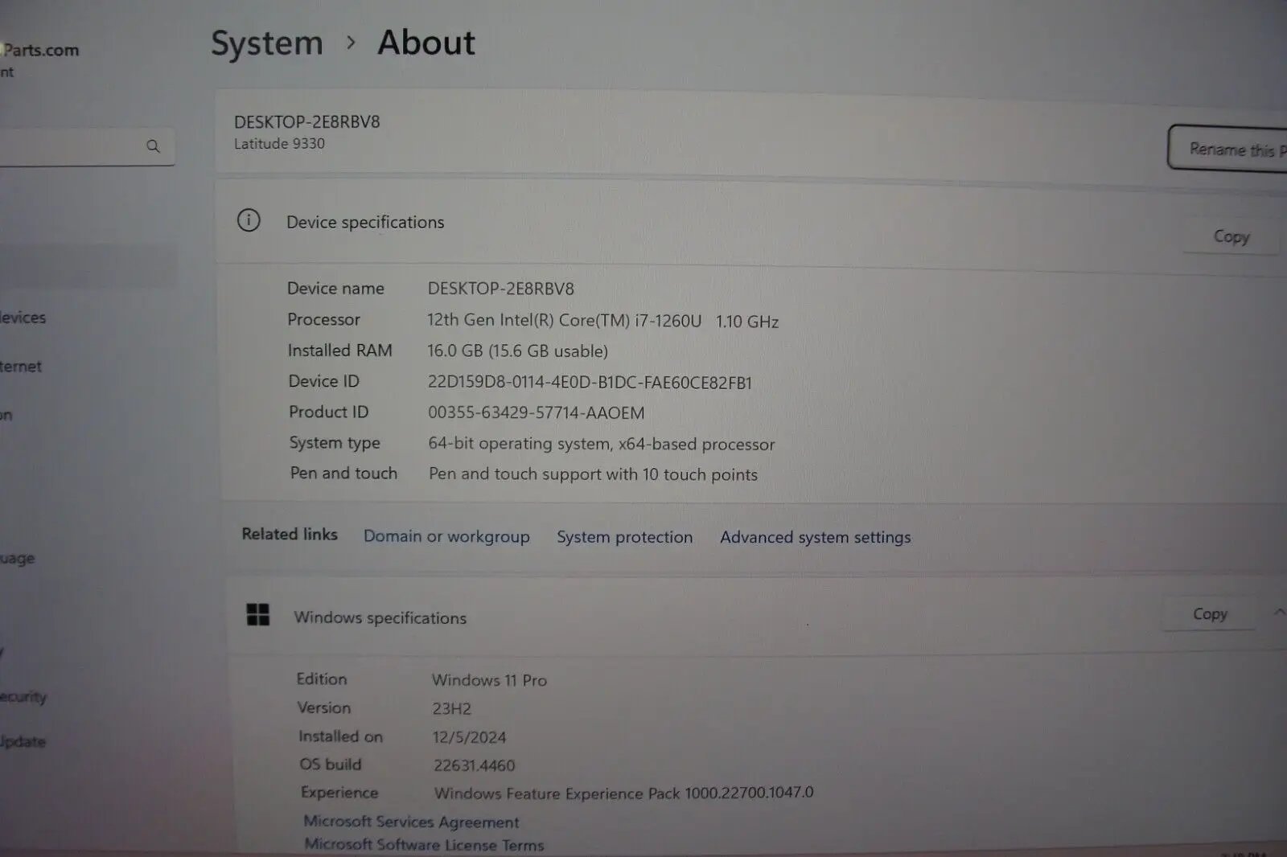Click the Rename this PC button
Screen dimensions: 1287x857
(x=1228, y=149)
